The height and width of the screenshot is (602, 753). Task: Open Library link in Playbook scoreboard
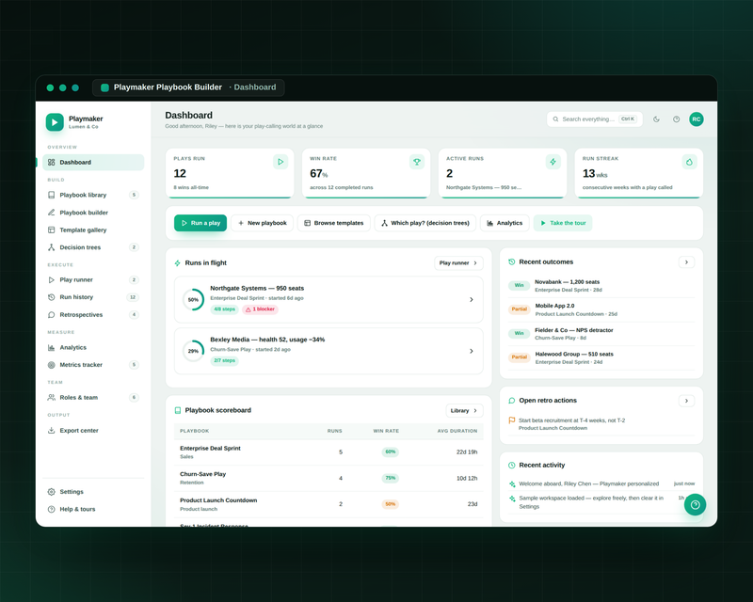(464, 410)
